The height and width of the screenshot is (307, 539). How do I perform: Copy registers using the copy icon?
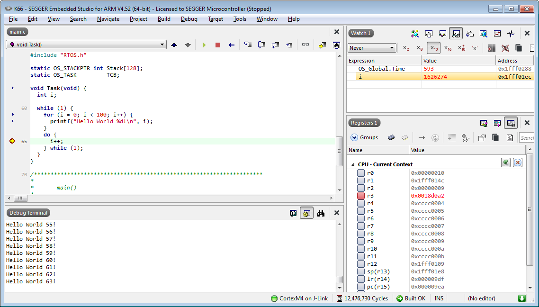pos(495,137)
